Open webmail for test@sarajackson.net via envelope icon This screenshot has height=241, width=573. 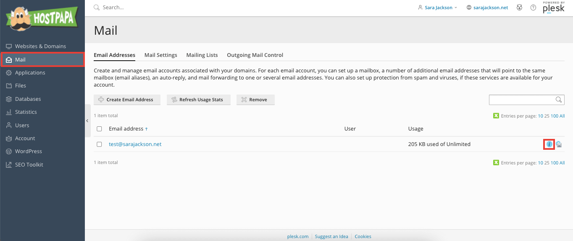coord(559,144)
